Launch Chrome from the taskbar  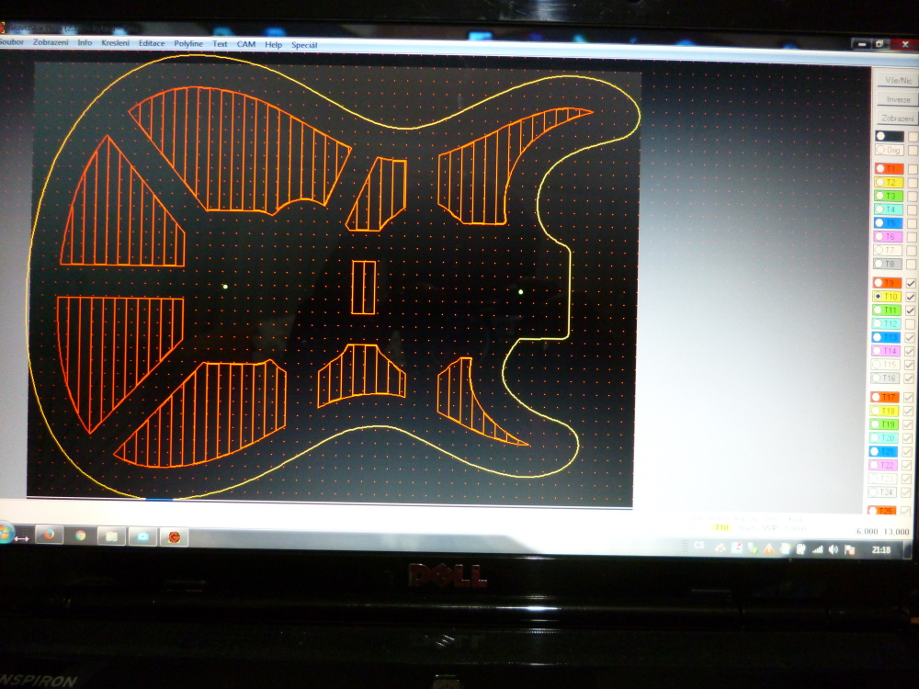point(81,536)
